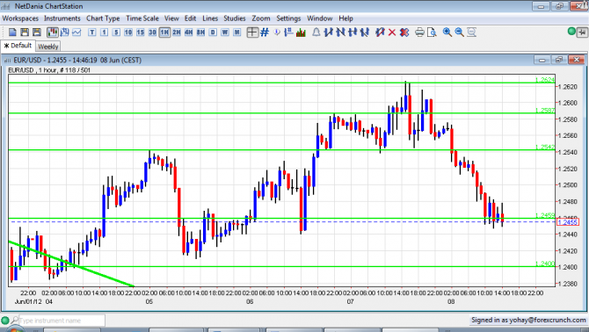Viewport: 589px width, 332px height.
Task: Click the instrument name search field
Action: [62, 321]
